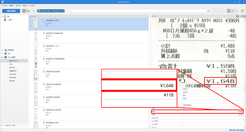The image size is (246, 132).
Task: Select thumbnail grid view mode icon
Action: point(233,11)
